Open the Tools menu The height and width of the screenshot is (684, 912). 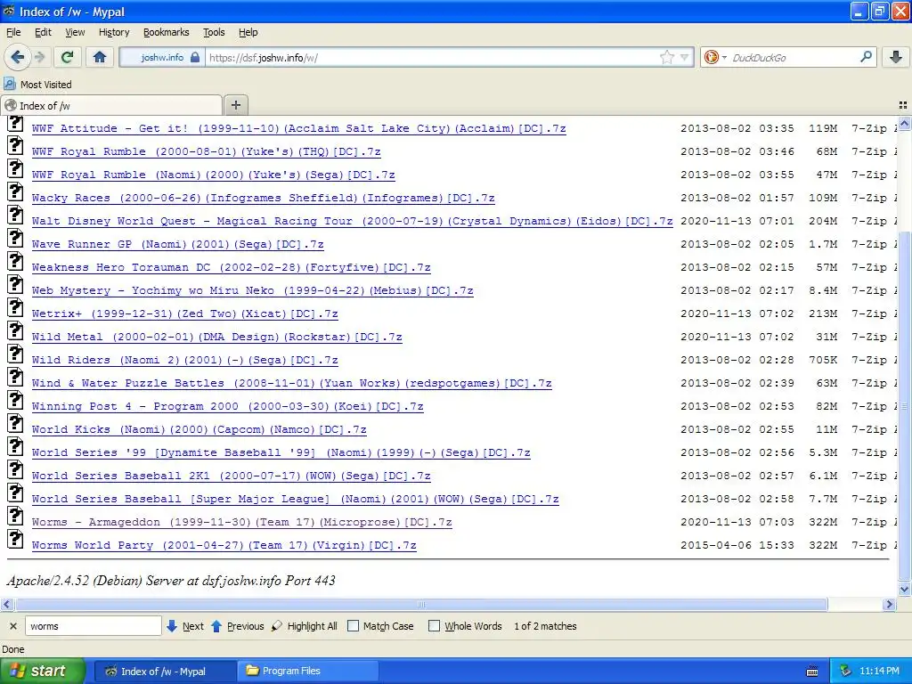click(214, 32)
